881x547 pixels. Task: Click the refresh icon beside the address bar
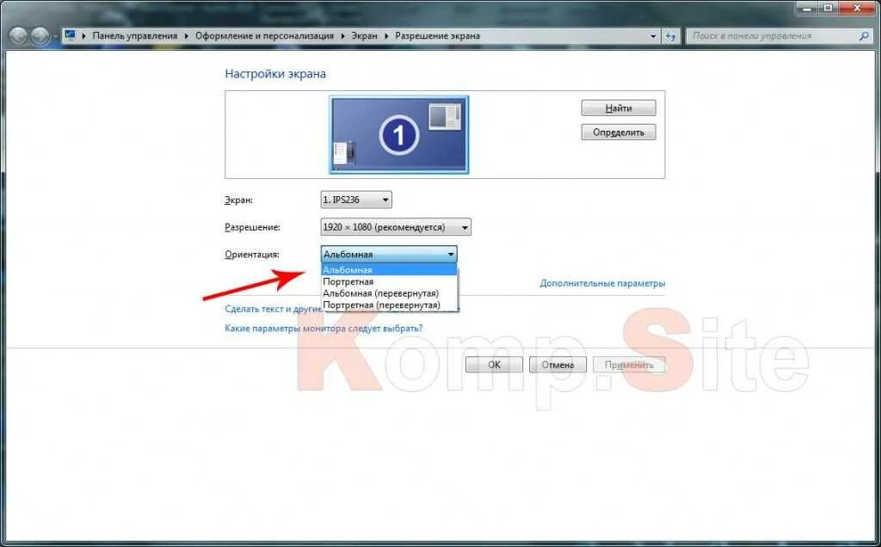[671, 36]
